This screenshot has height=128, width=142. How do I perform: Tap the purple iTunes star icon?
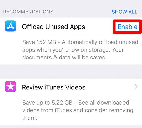pos(11,87)
